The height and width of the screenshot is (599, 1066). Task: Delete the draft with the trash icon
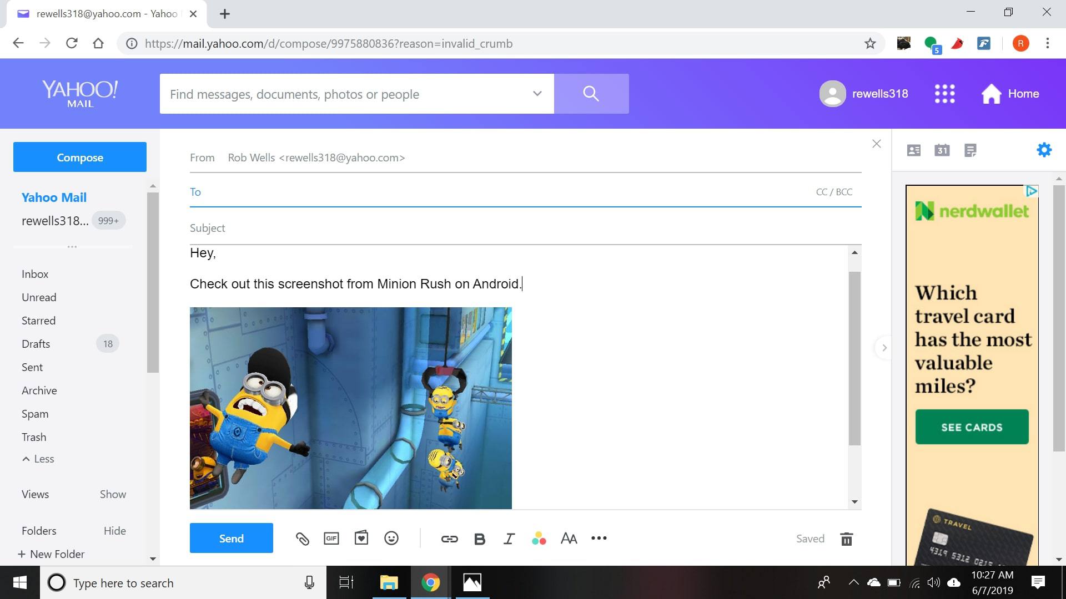pyautogui.click(x=847, y=539)
